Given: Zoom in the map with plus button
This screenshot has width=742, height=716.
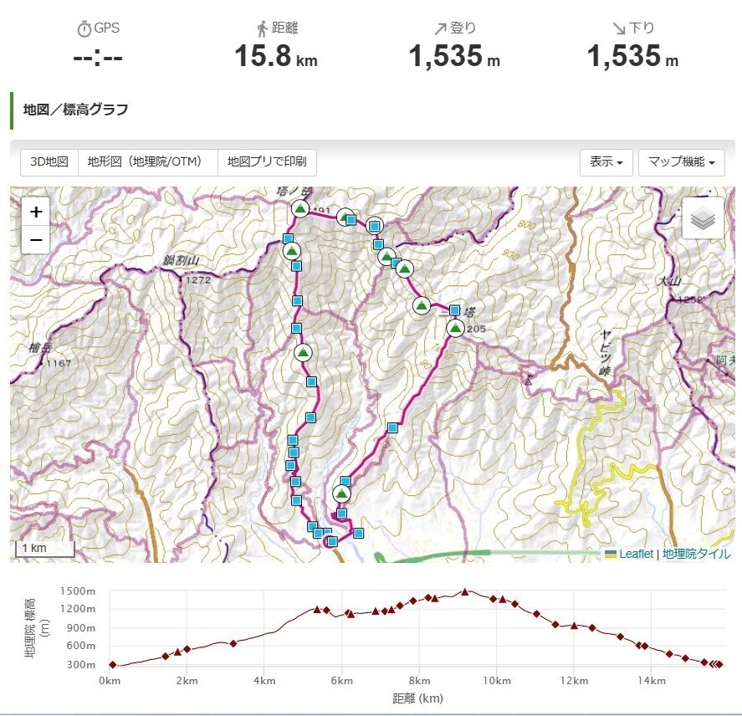Looking at the screenshot, I should 36,212.
